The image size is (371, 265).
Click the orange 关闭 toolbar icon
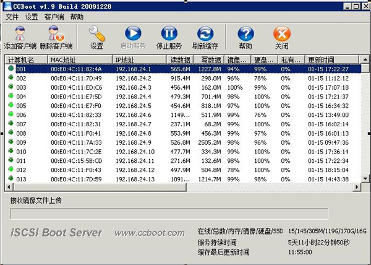(x=282, y=33)
